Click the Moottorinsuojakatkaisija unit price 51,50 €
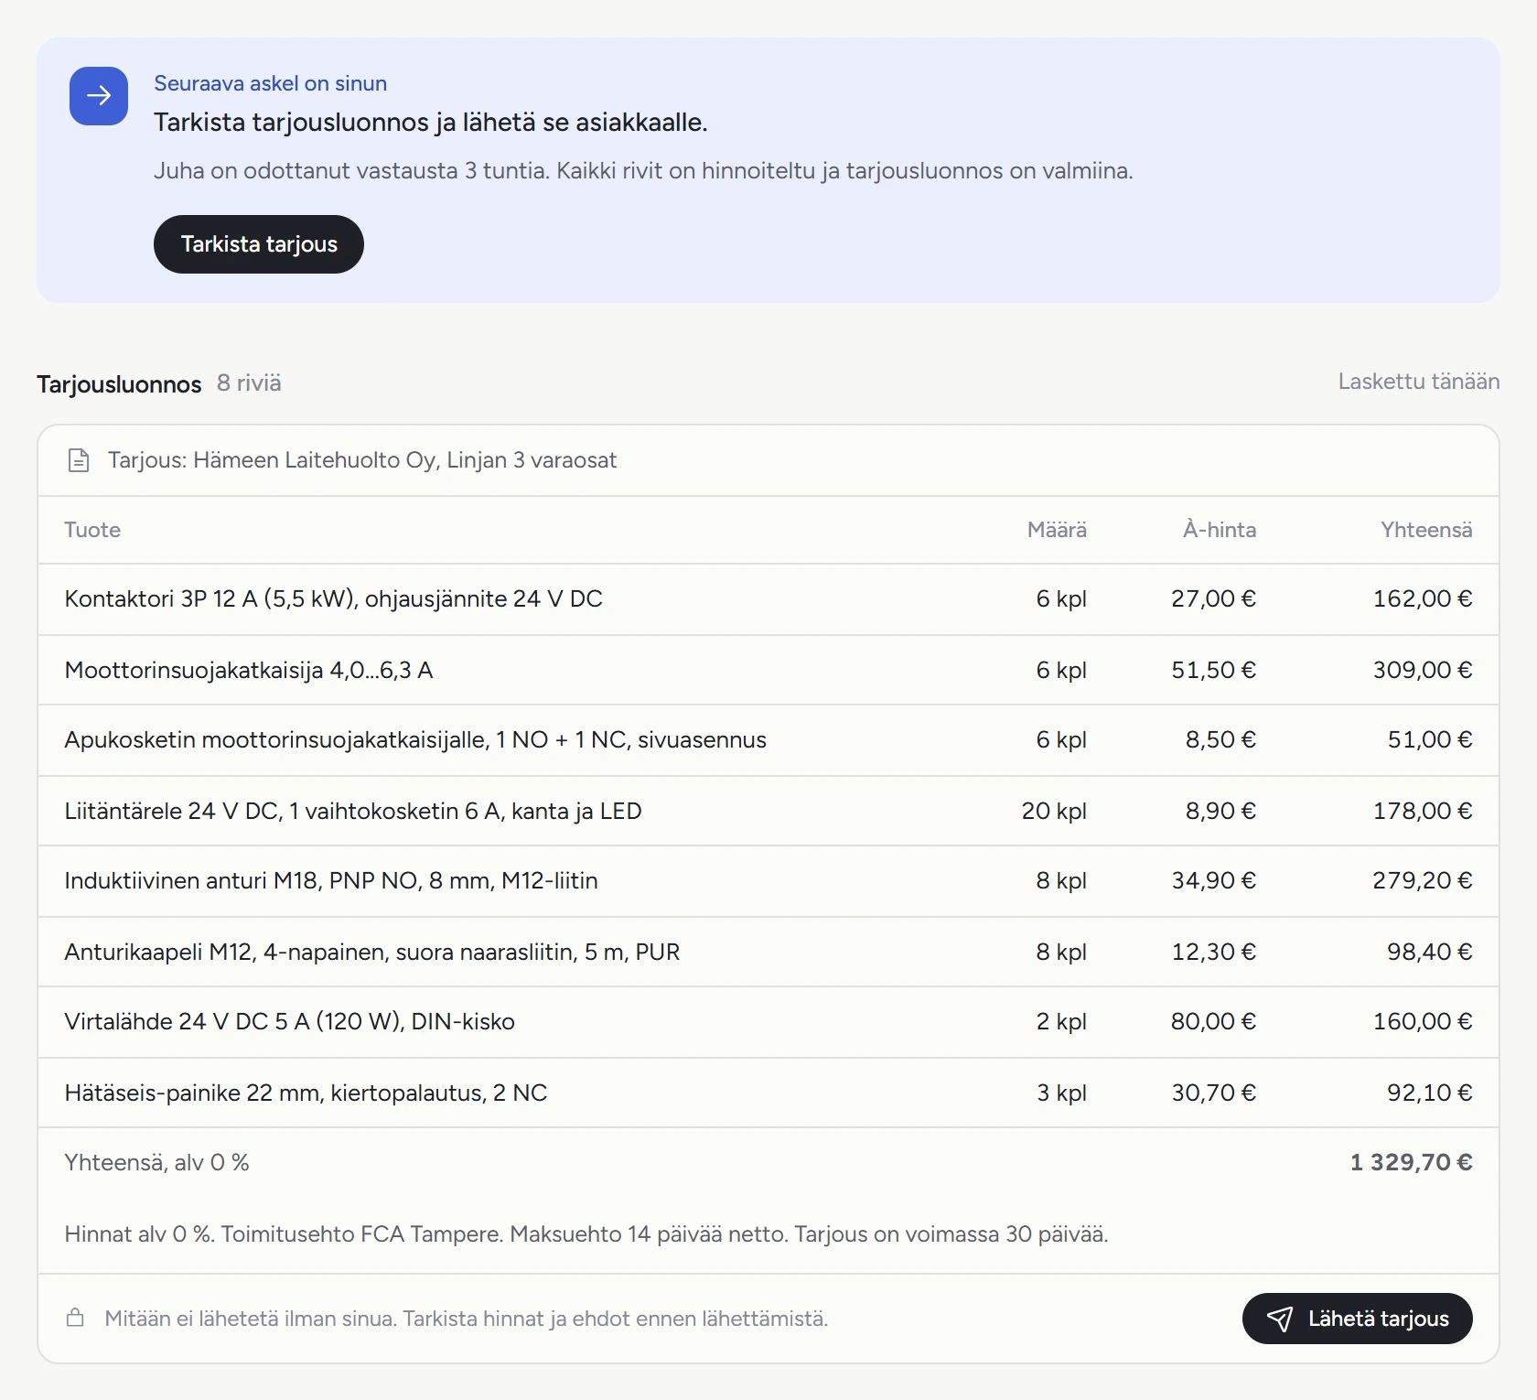Screen dimensions: 1537x1400 1214,670
